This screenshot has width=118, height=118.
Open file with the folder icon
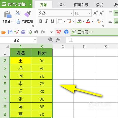4,32
